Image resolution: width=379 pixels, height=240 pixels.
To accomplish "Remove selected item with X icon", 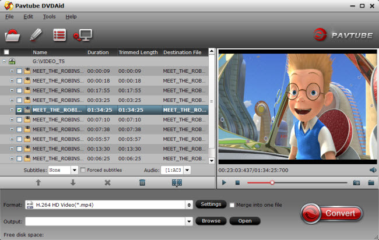I will (107, 182).
